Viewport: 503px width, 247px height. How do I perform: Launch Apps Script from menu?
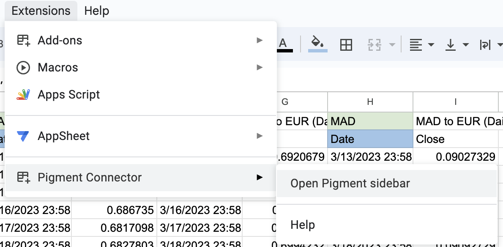(140, 95)
